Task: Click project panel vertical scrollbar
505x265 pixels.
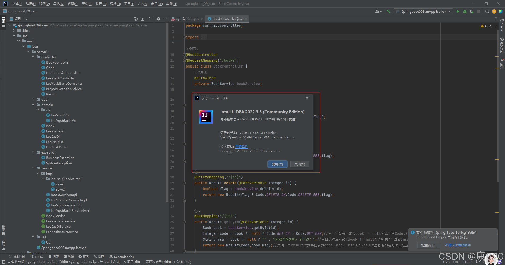Action: (167, 113)
